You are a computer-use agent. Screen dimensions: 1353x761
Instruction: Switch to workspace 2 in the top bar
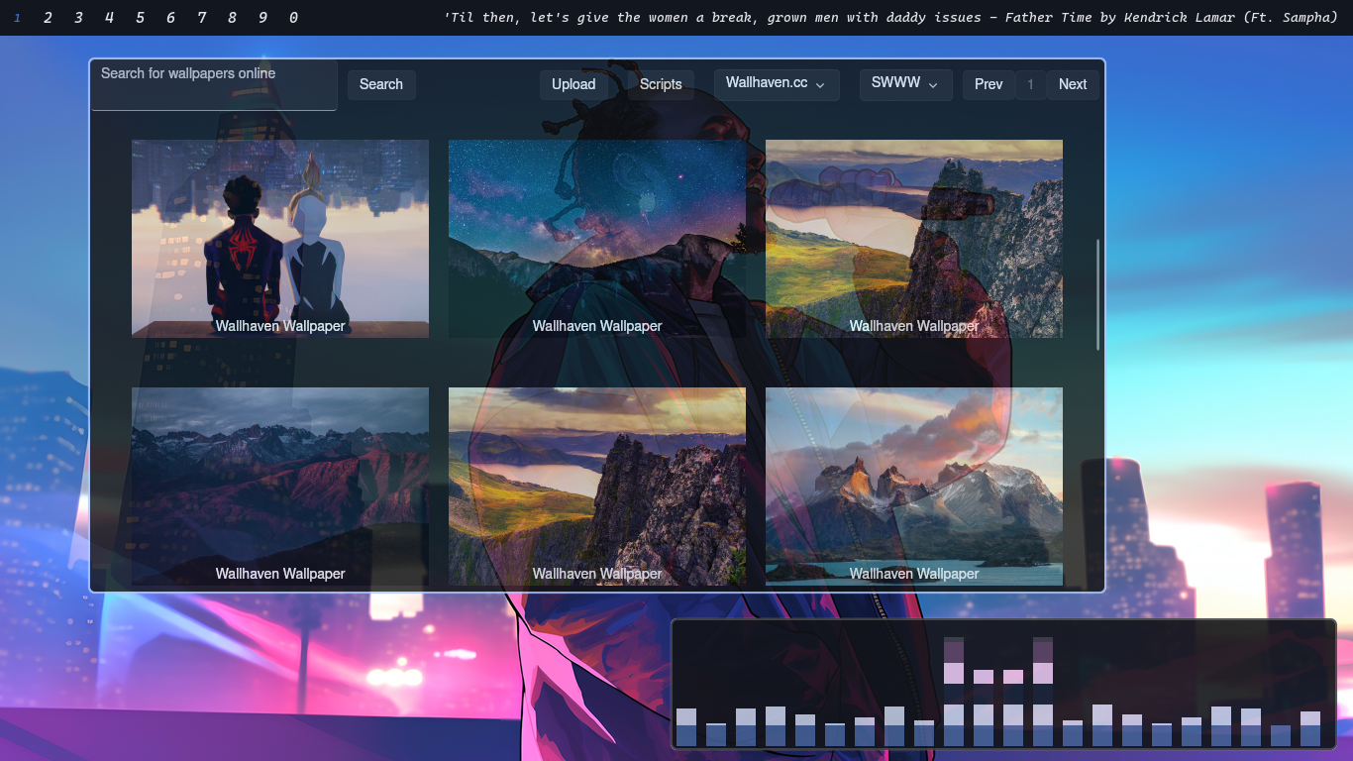[x=47, y=17]
